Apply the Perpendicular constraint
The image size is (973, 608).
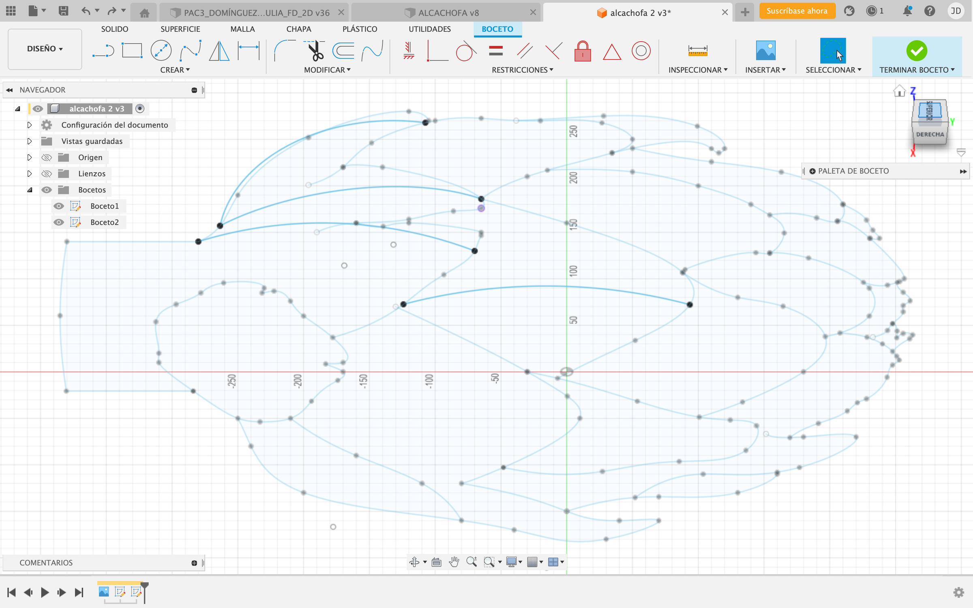coord(553,51)
